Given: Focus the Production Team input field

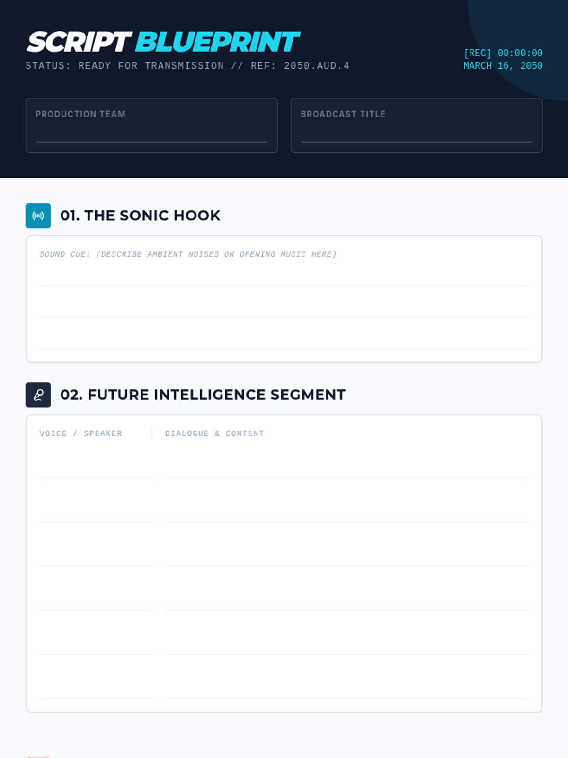Looking at the screenshot, I should coord(151,133).
